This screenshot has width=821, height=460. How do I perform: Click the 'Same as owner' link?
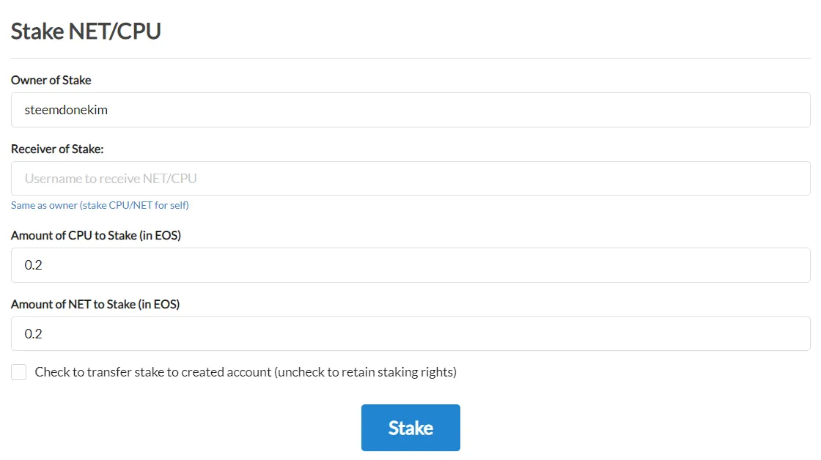pos(100,205)
